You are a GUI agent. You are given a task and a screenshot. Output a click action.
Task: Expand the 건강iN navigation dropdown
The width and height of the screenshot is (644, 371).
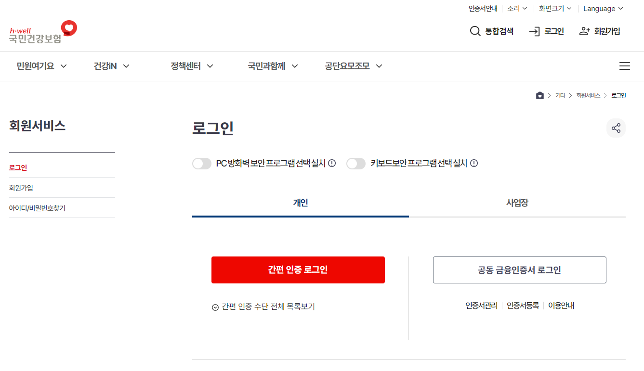point(111,66)
